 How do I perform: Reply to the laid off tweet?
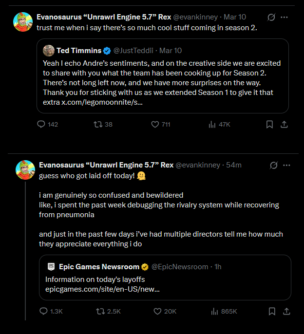43,311
